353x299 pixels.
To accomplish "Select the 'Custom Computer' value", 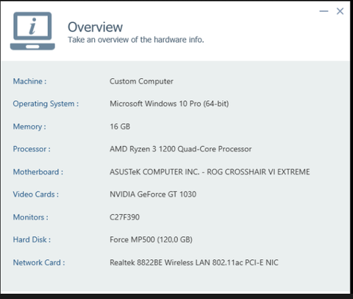I will tap(141, 81).
